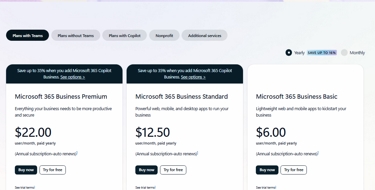The height and width of the screenshot is (190, 375).
Task: Switch to Plans without Teams tab
Action: coord(76,35)
